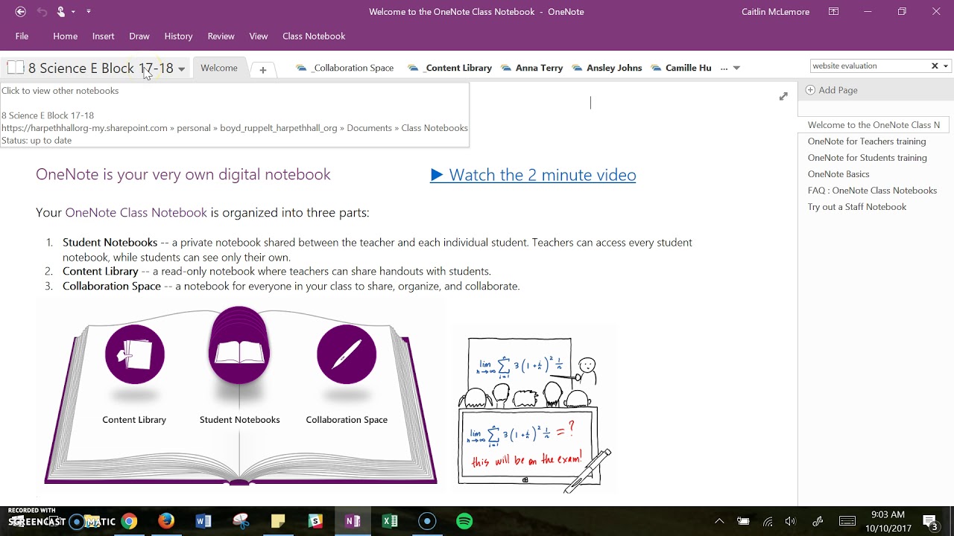Expand the 8 Science E Block 17-18 notebook dropdown
The height and width of the screenshot is (536, 954).
tap(181, 69)
